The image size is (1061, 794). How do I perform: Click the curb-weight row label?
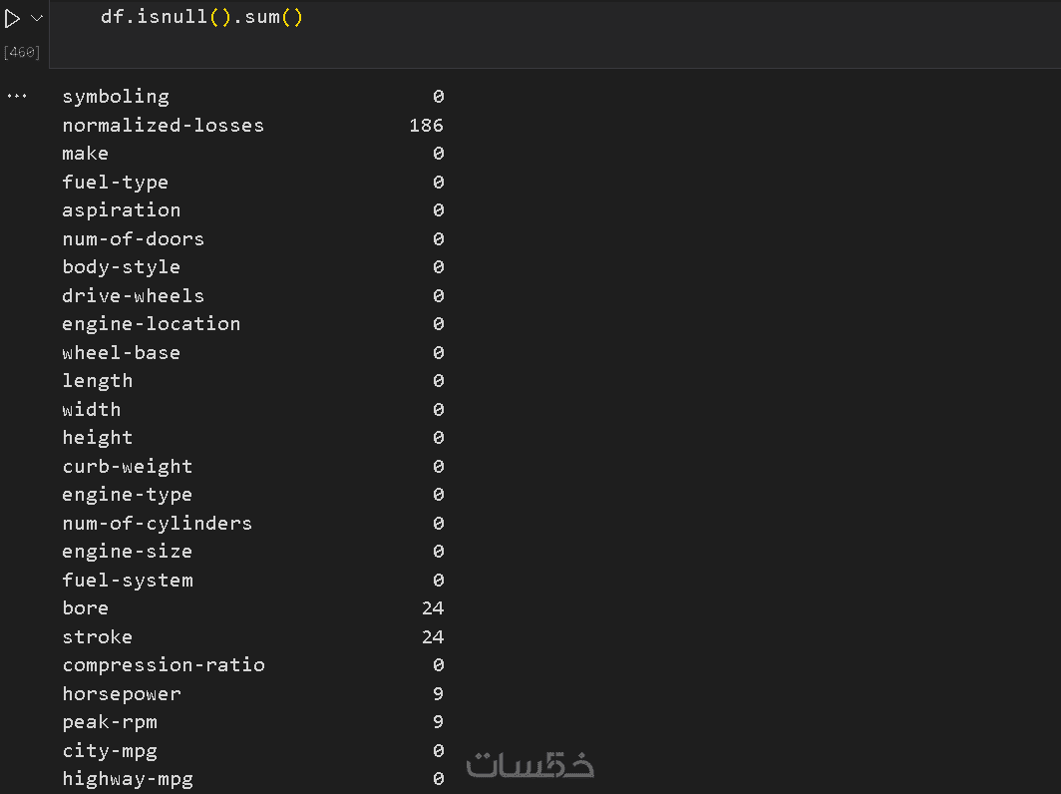(127, 467)
